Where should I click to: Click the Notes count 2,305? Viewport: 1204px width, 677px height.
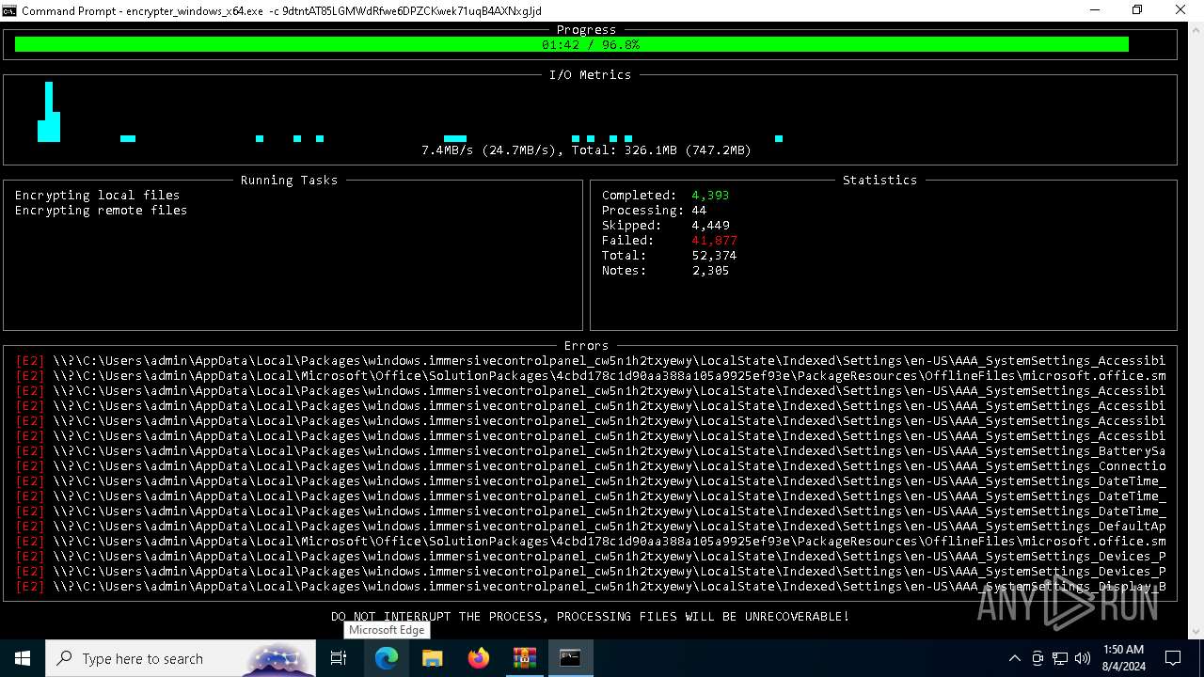pyautogui.click(x=710, y=270)
